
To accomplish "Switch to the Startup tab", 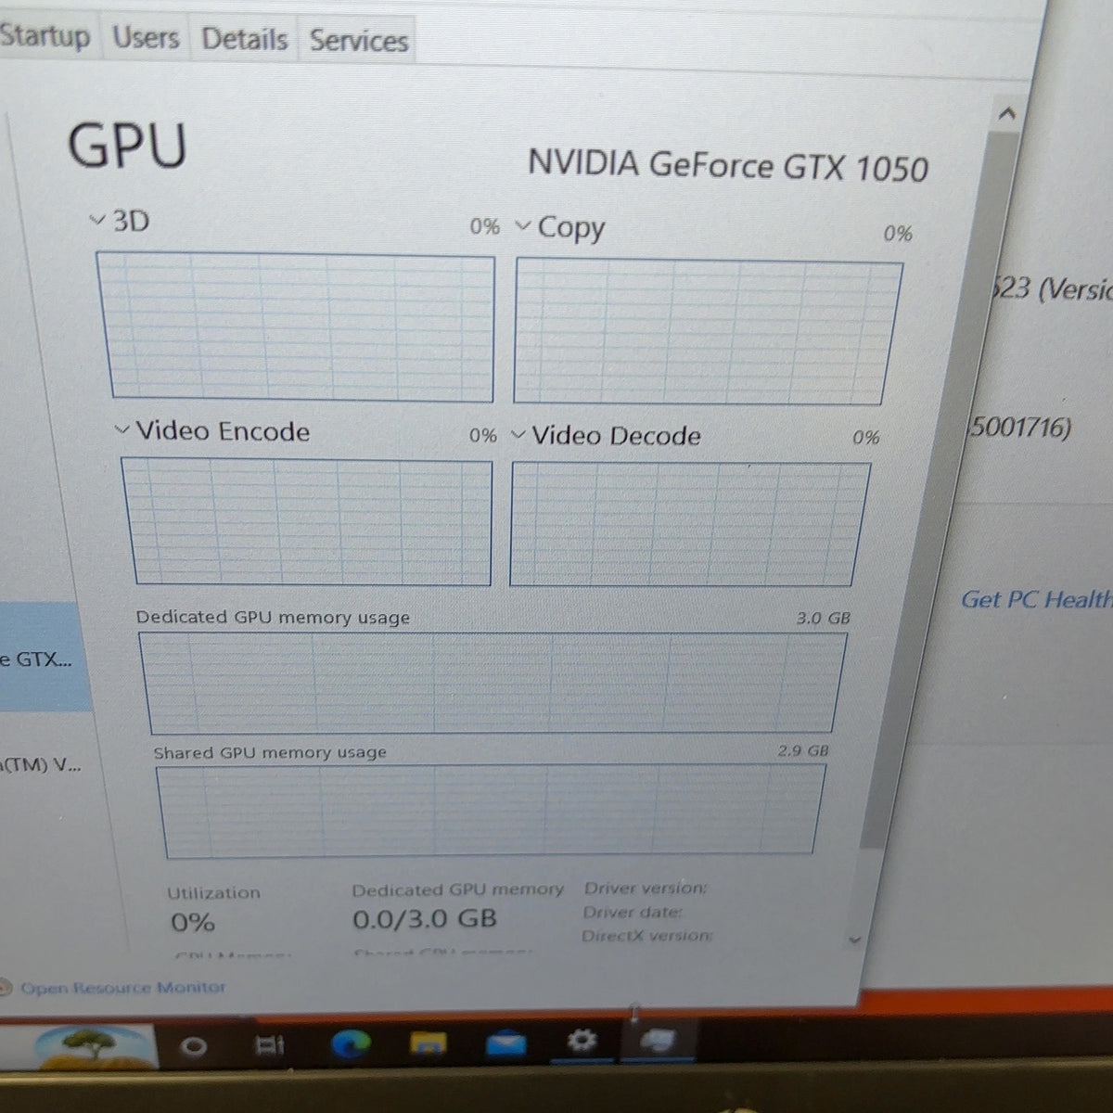I will click(x=46, y=36).
